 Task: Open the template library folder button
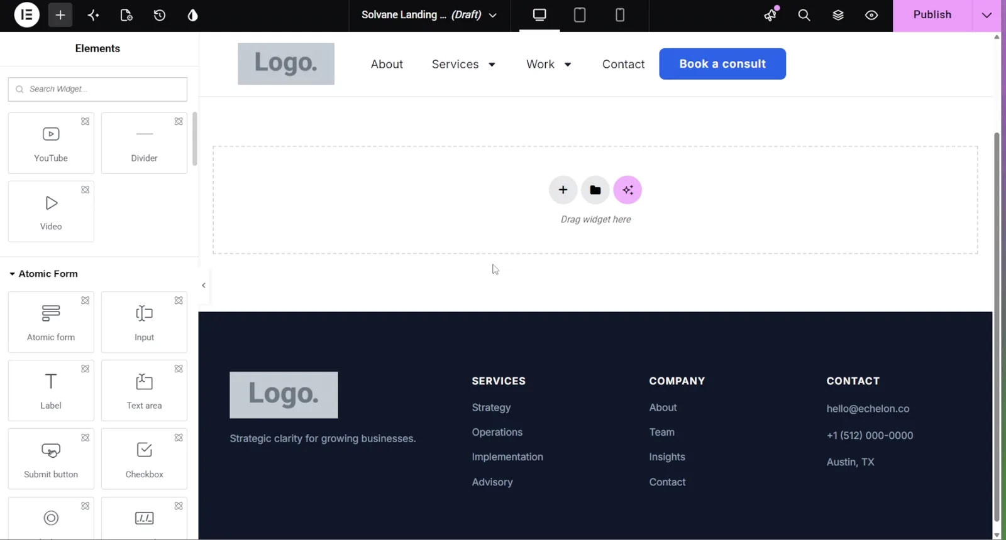tap(595, 190)
